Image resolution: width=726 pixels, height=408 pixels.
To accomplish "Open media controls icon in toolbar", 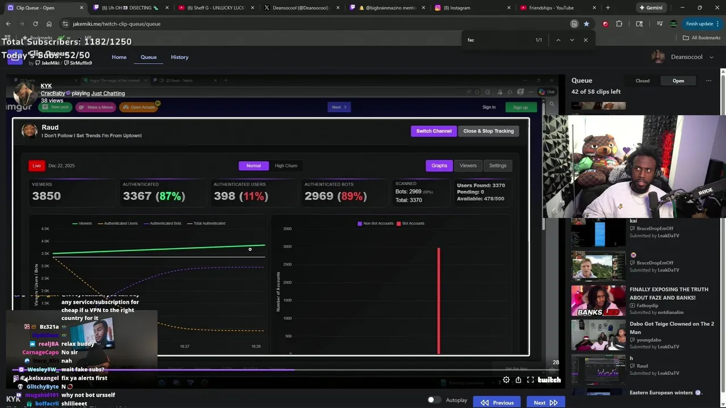I will 660,24.
